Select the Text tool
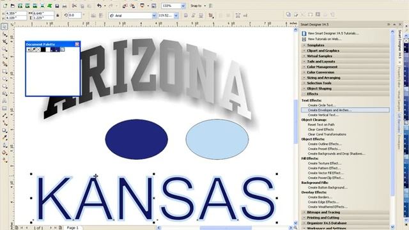 tap(4, 101)
